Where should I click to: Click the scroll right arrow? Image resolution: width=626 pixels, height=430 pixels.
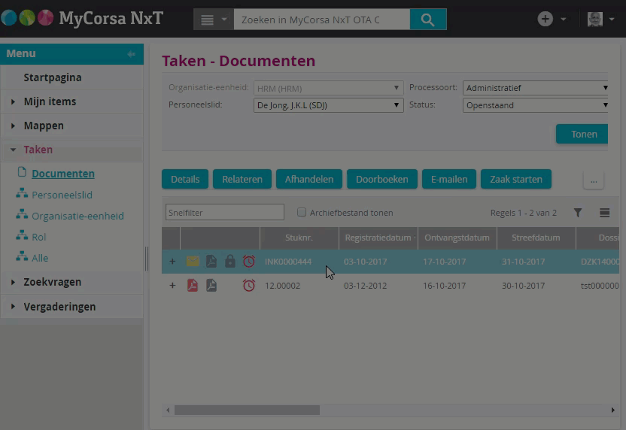(612, 410)
